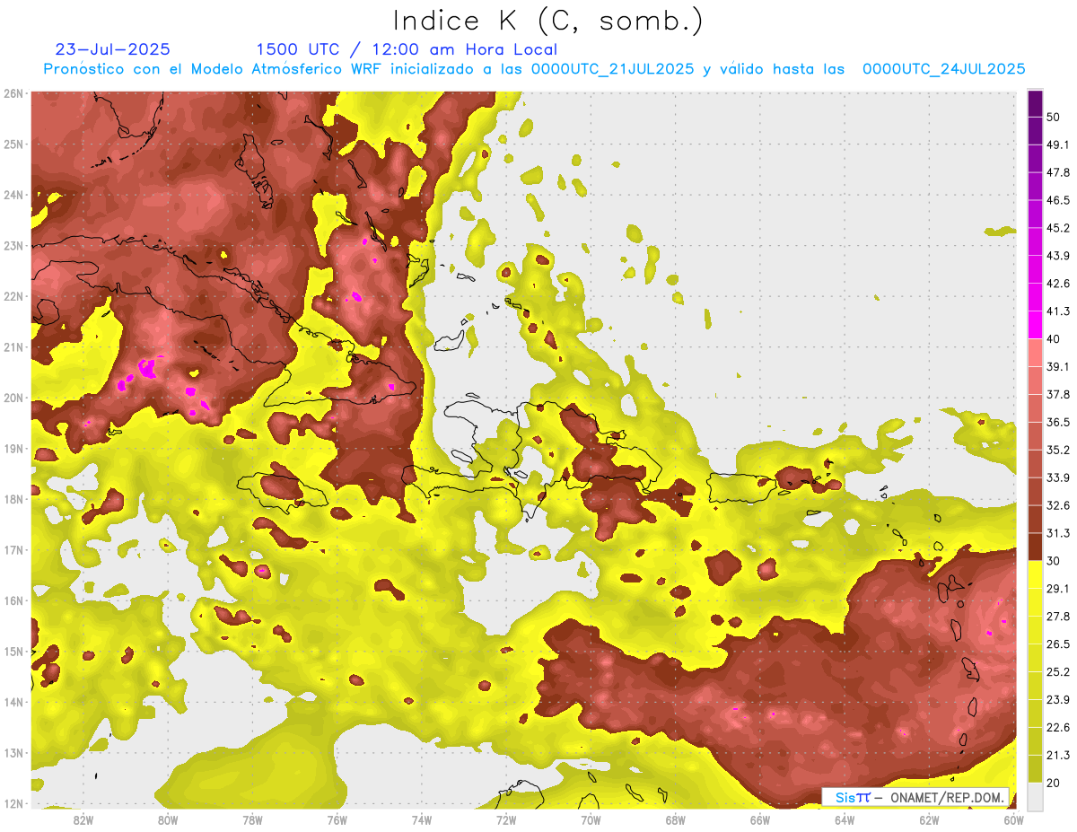
Task: Click the colorbar value 45.2
Action: click(1058, 228)
